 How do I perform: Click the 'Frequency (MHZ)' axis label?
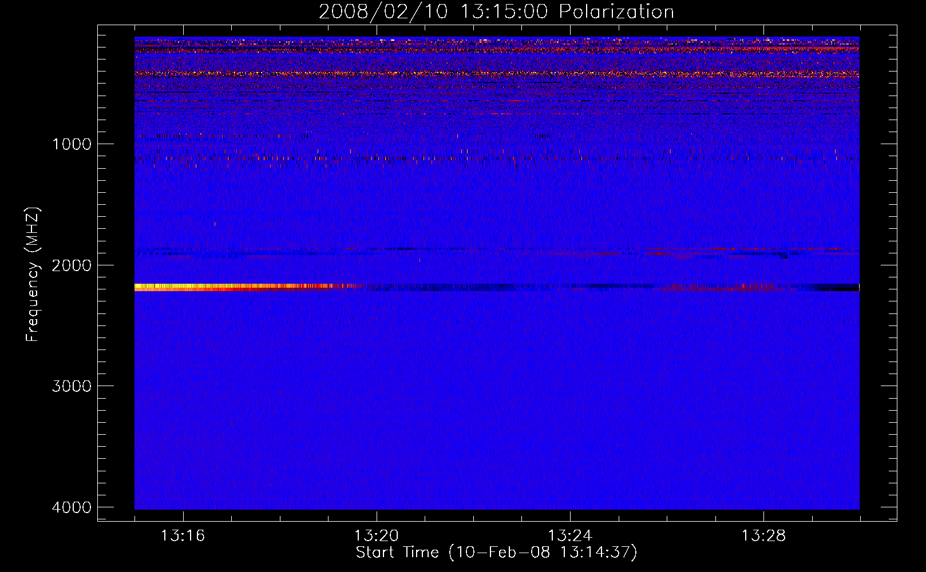pyautogui.click(x=33, y=275)
